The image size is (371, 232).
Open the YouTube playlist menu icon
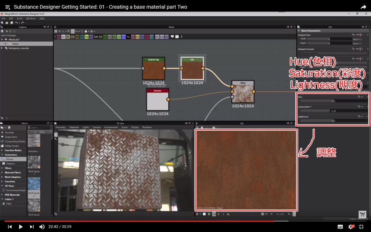[8, 7]
